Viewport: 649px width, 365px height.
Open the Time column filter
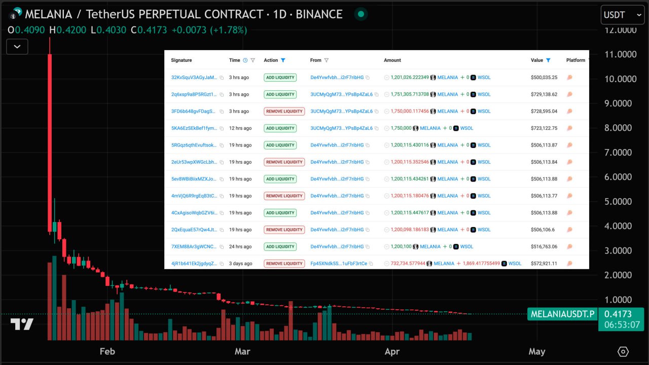point(253,60)
